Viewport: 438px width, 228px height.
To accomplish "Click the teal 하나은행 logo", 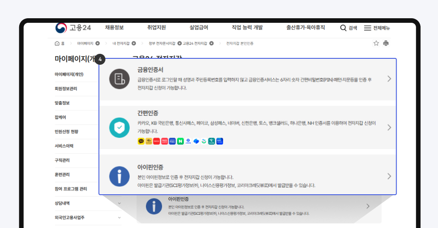I will (x=211, y=141).
